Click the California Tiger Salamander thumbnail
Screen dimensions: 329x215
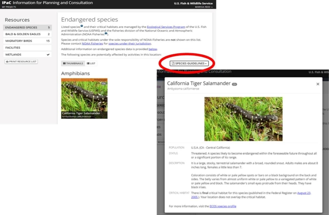[x=84, y=98]
